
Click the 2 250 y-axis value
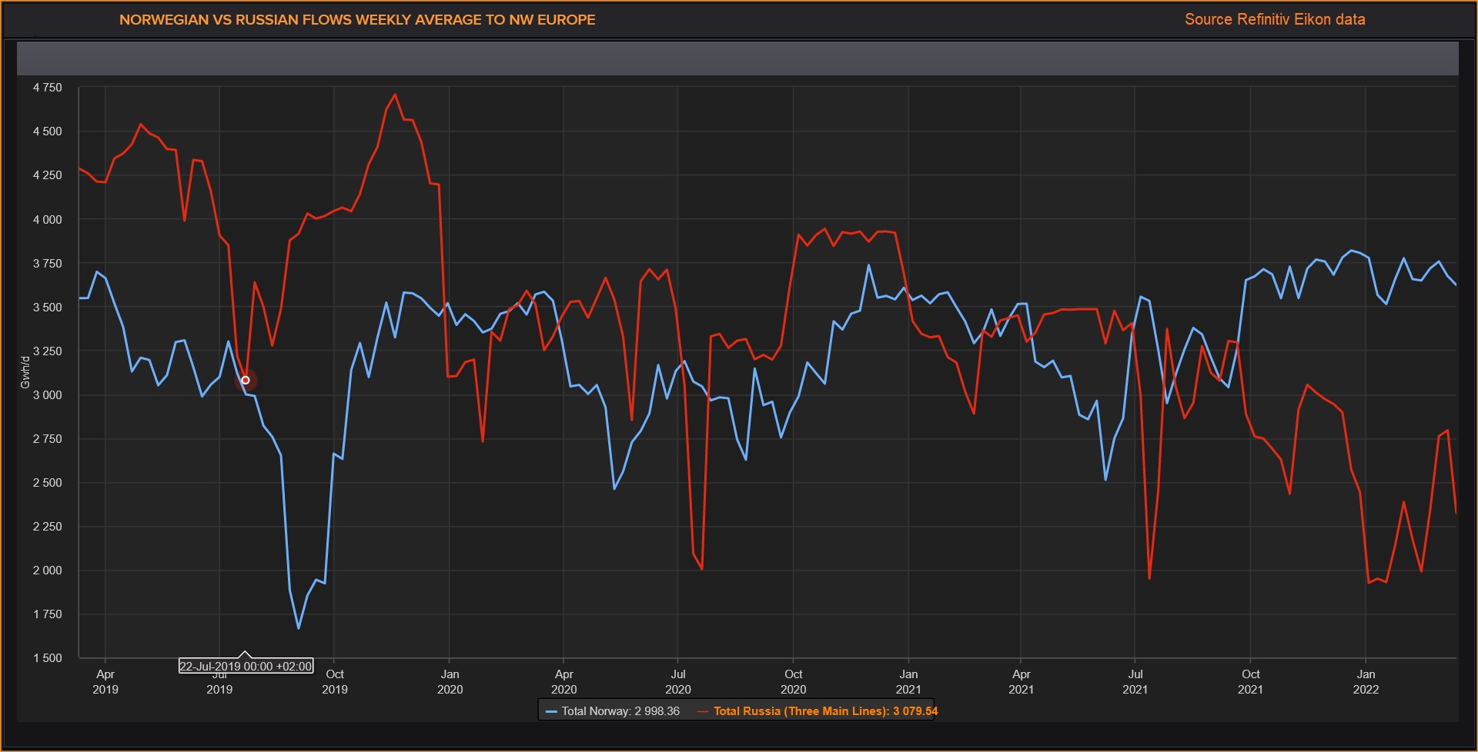(47, 526)
